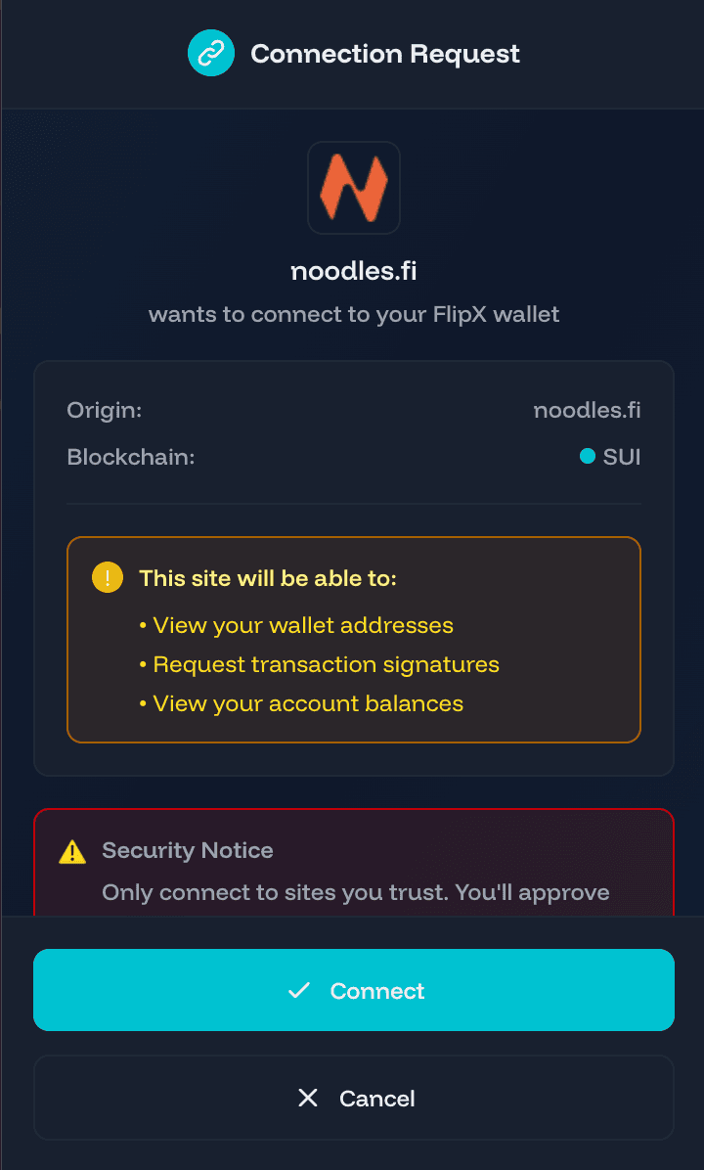Approve the connection with Connect
The width and height of the screenshot is (704, 1170).
[x=353, y=990]
